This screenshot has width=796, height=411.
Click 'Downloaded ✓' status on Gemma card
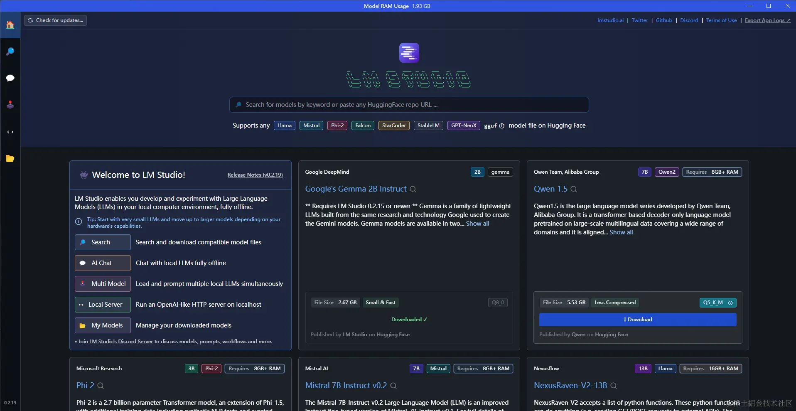pyautogui.click(x=409, y=320)
